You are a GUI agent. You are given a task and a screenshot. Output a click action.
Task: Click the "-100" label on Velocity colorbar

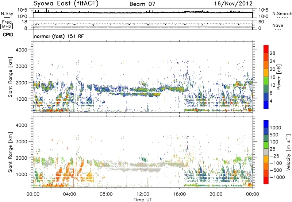(x=276, y=163)
